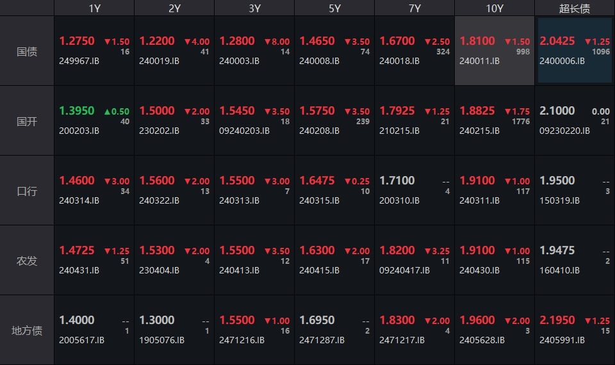Click the green 1.3950 yield value
The height and width of the screenshot is (365, 615).
click(x=77, y=111)
